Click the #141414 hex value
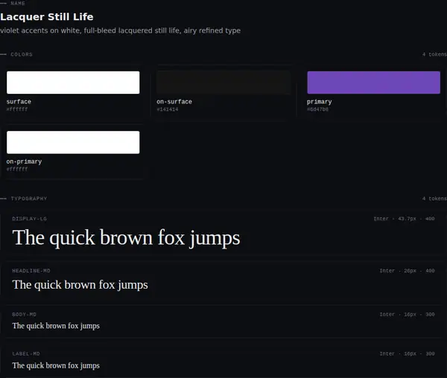The image size is (447, 378). click(x=168, y=109)
